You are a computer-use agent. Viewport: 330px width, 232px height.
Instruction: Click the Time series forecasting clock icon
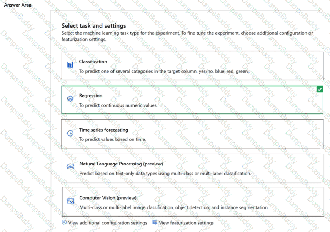(x=70, y=133)
